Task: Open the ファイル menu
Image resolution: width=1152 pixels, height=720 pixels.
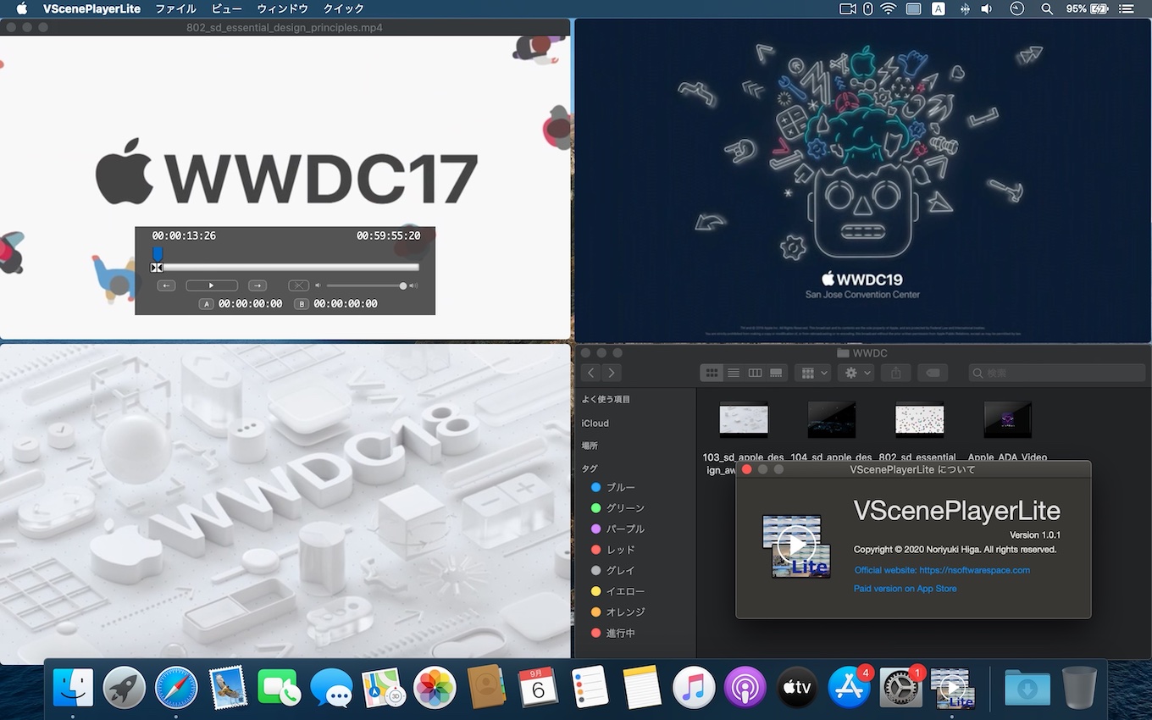Action: (176, 8)
